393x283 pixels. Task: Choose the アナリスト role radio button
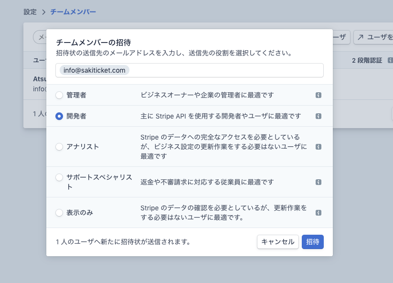(59, 147)
